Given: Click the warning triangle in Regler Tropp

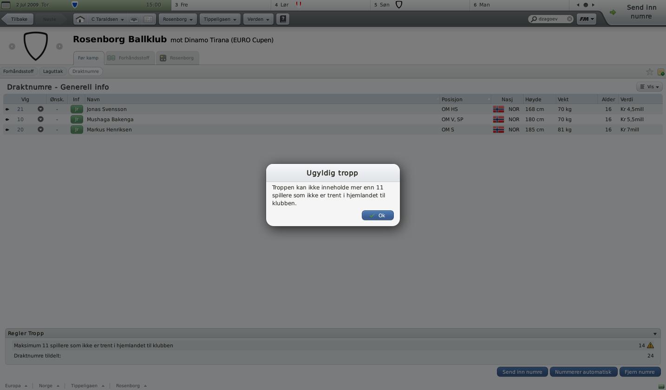Looking at the screenshot, I should [x=650, y=345].
